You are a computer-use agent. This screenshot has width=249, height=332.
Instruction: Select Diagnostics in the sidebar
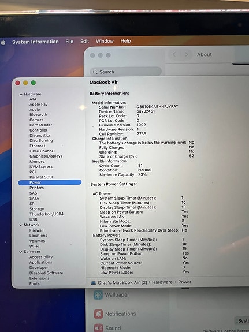[x=40, y=135]
